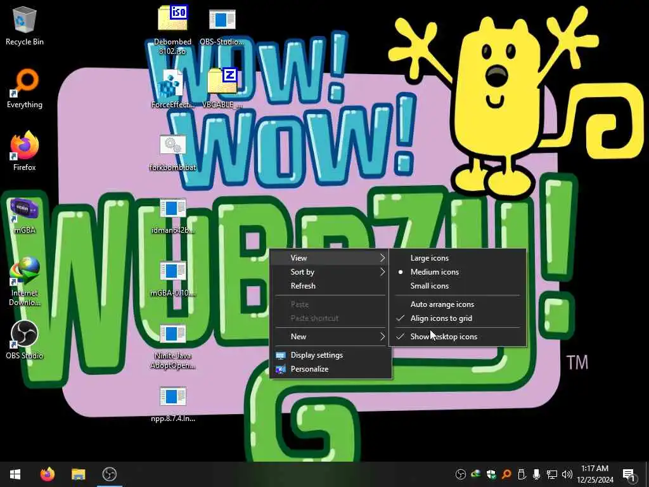Click the Safely Remove Hardware tray icon

click(521, 474)
